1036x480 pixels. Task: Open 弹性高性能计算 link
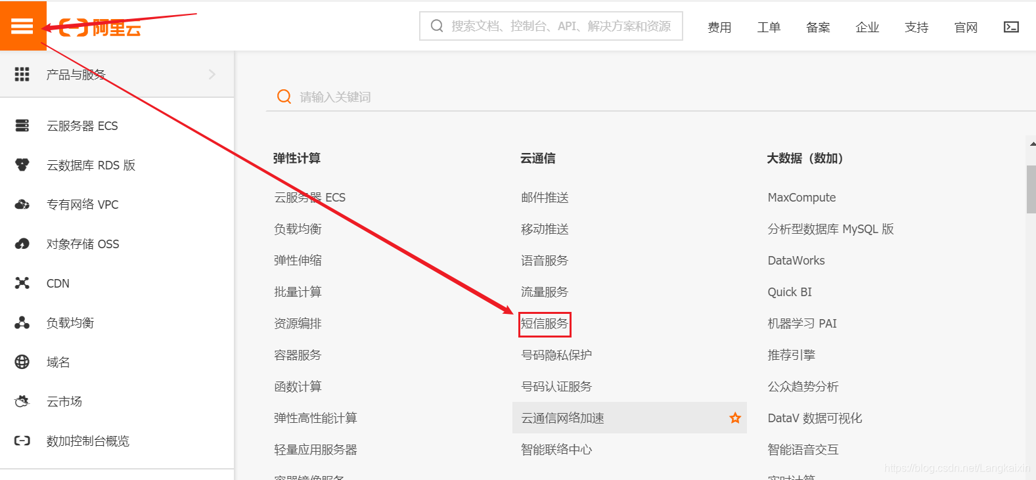(x=315, y=418)
